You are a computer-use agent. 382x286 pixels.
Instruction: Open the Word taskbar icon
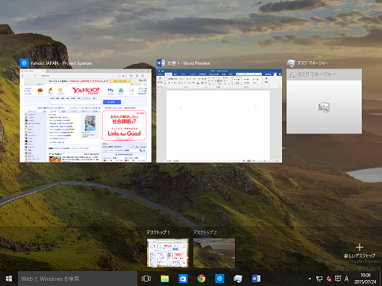256,279
